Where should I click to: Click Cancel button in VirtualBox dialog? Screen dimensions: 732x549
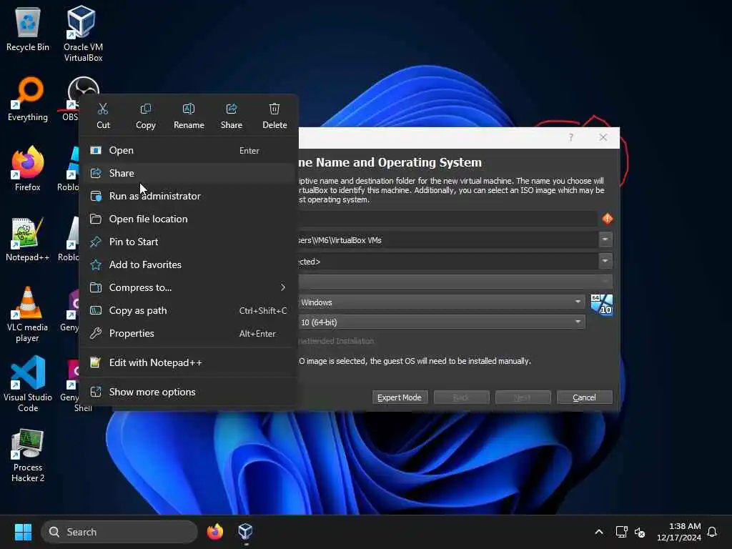click(585, 397)
